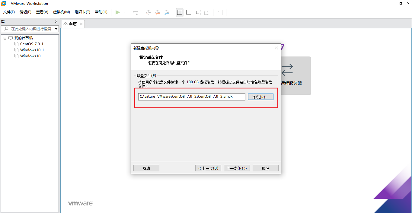Toggle the thumbnail bar display

point(188,12)
